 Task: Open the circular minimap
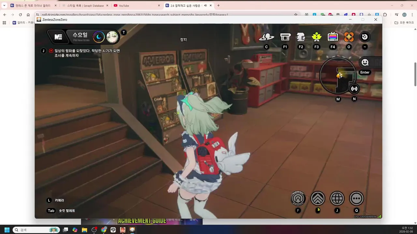pyautogui.click(x=338, y=76)
